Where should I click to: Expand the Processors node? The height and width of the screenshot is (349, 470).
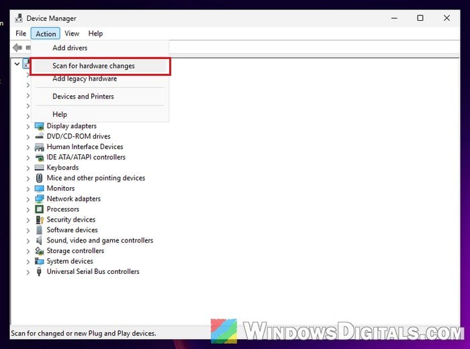[28, 209]
